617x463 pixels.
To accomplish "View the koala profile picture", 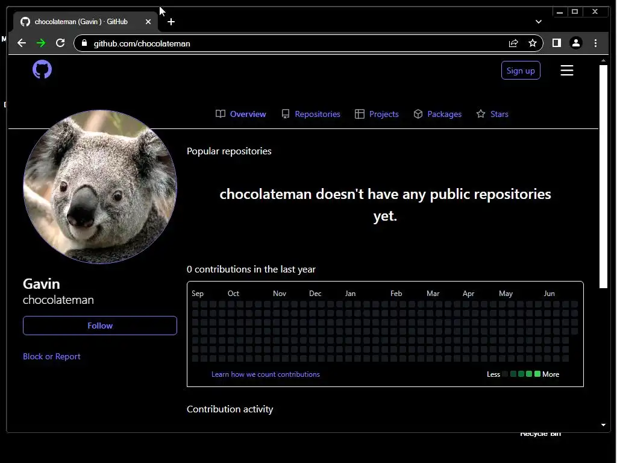I will (100, 187).
